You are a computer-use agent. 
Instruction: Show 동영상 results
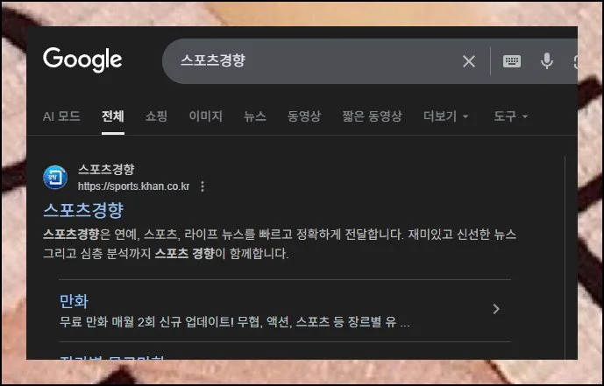(x=304, y=116)
